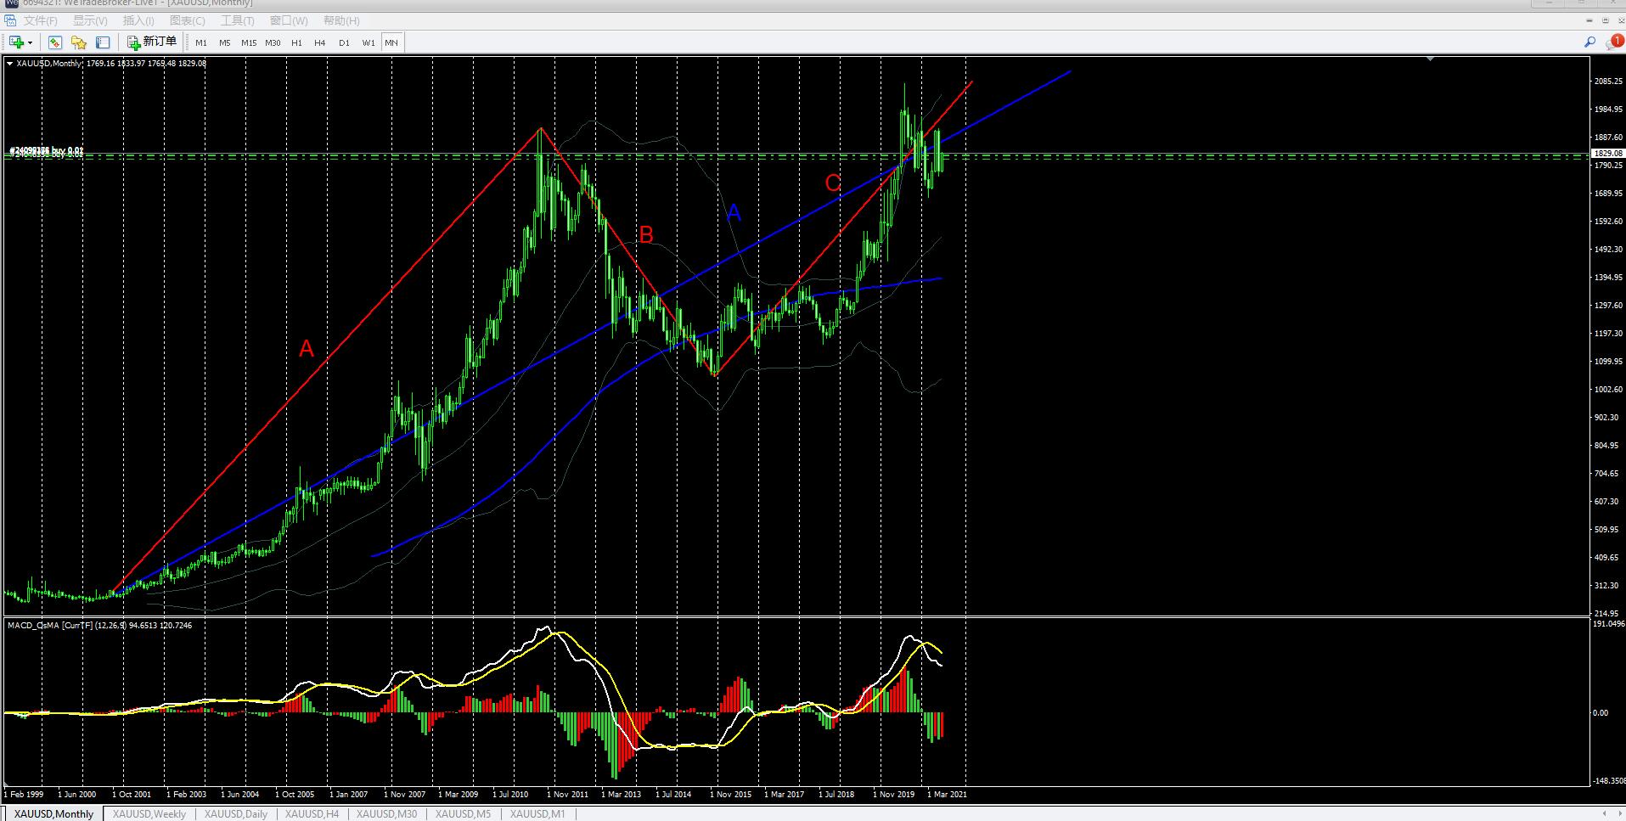Choose the D1 daily timeframe

tap(344, 42)
